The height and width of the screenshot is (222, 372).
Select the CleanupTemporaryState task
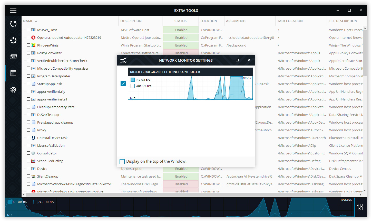click(x=56, y=107)
